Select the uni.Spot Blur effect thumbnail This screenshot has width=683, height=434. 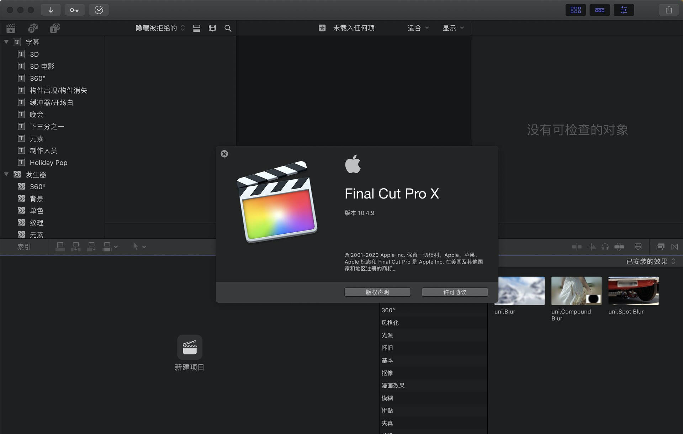pos(633,291)
